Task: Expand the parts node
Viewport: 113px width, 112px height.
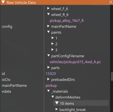Action: coord(48,67)
